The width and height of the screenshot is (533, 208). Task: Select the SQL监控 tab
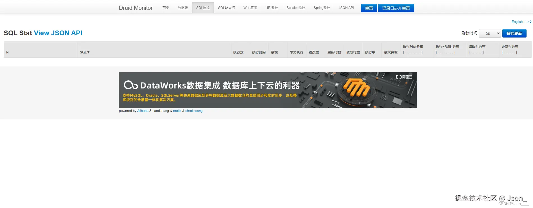203,8
